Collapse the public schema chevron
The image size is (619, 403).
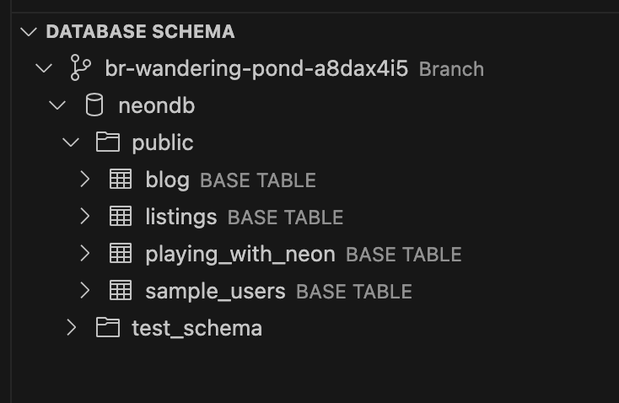(x=71, y=142)
